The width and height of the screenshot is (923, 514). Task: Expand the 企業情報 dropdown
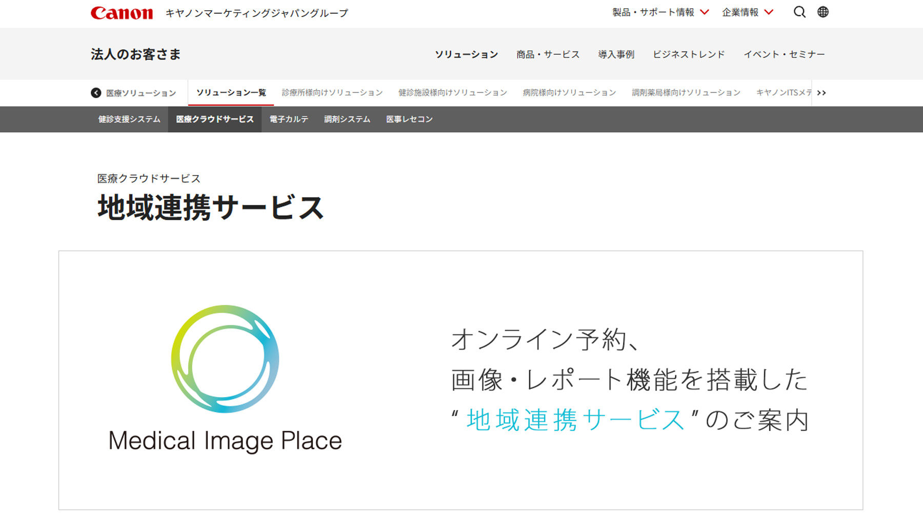748,12
